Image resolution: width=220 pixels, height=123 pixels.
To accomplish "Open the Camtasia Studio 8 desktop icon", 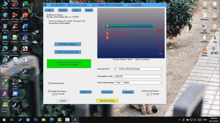I will point(5,107).
